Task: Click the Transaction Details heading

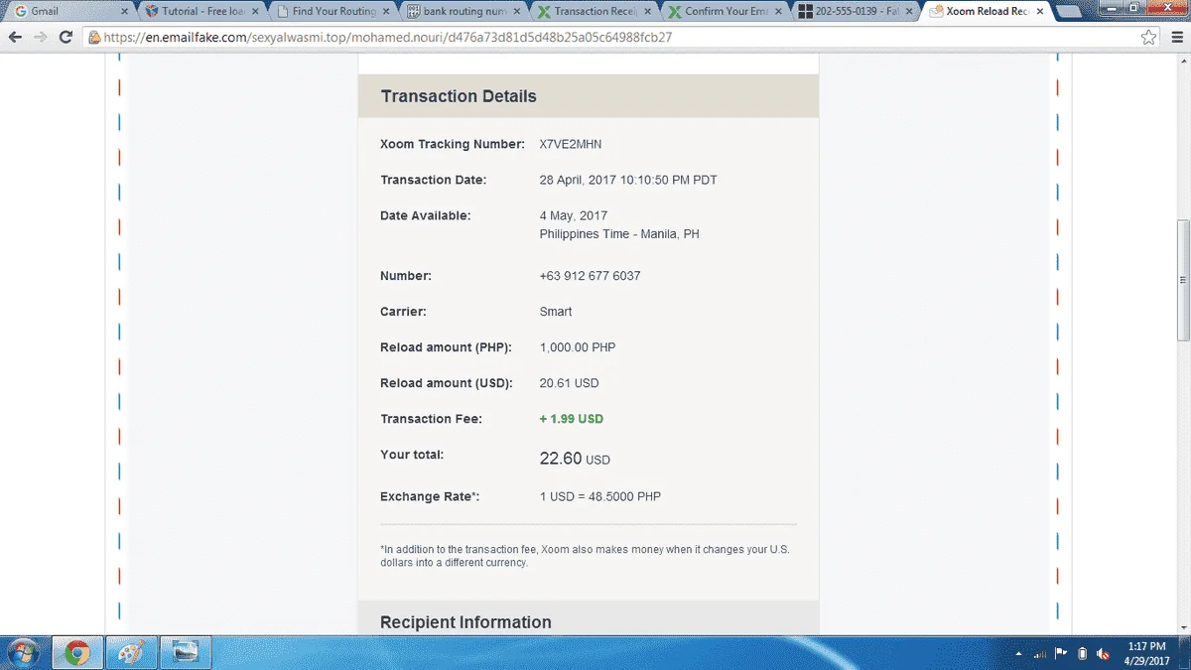Action: [x=459, y=96]
